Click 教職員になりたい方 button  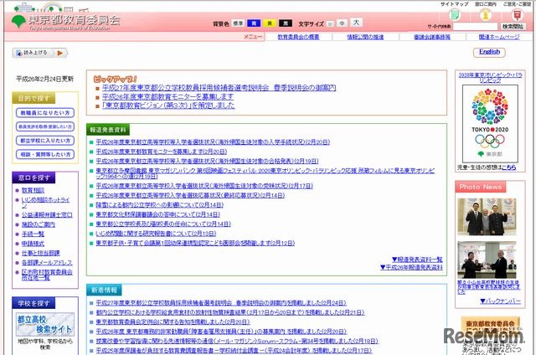coord(45,113)
